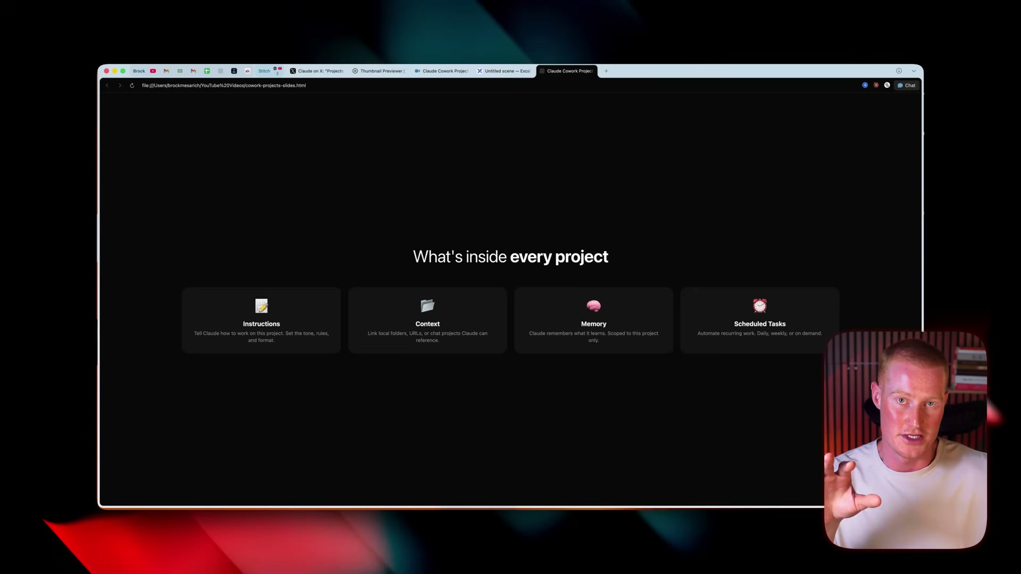Reload the page

point(132,85)
